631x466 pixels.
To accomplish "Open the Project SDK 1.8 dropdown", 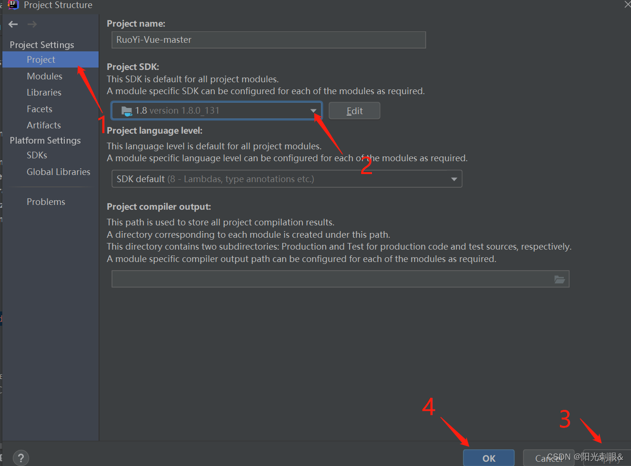I will coord(217,110).
